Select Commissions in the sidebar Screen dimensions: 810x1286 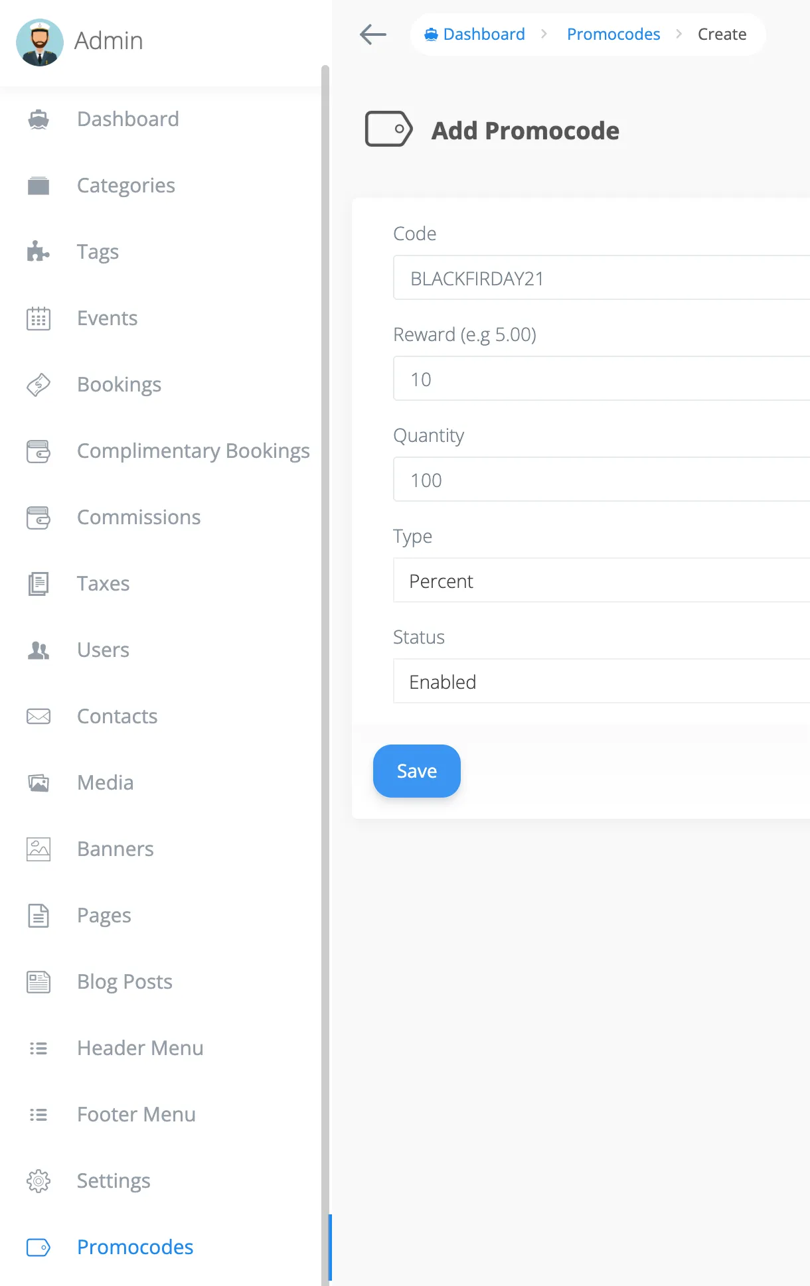[139, 517]
